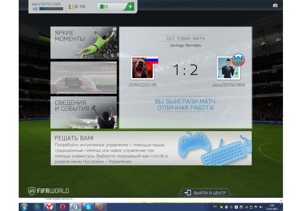Click the volume speaker tray icon
Image resolution: width=302 pixels, height=211 pixels.
click(x=261, y=207)
